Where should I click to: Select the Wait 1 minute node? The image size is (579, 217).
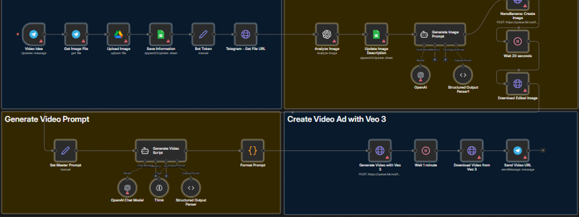pos(426,151)
